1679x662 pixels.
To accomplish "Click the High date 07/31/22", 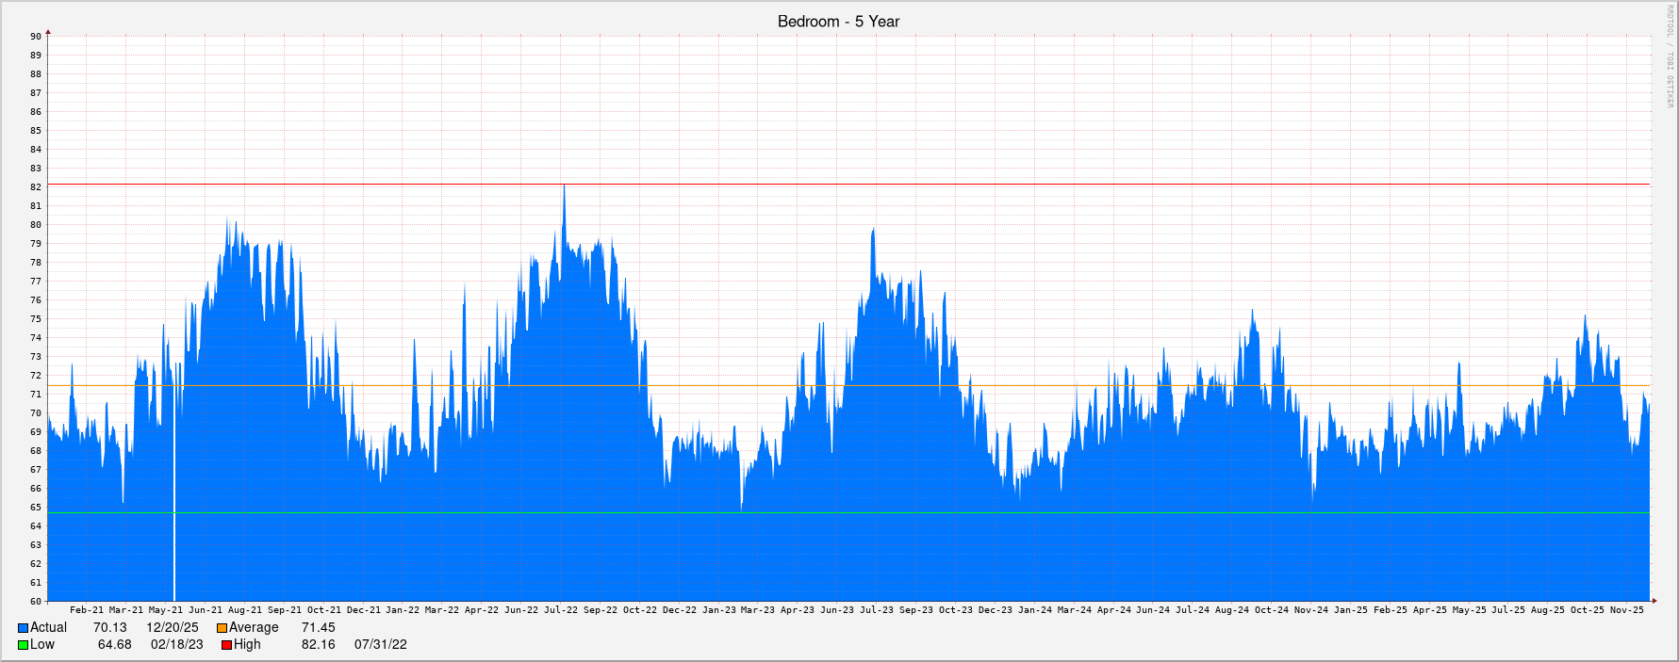I will (380, 644).
